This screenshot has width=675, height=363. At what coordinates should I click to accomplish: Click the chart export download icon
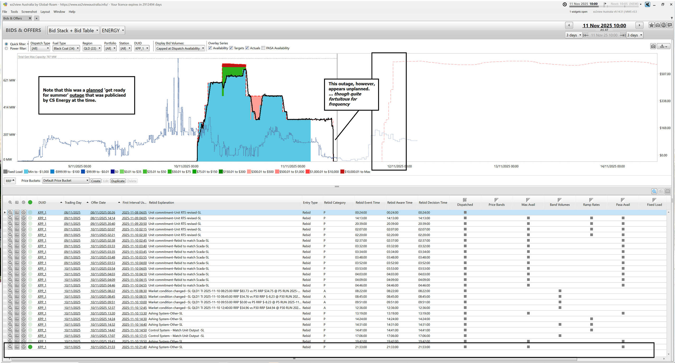click(664, 46)
